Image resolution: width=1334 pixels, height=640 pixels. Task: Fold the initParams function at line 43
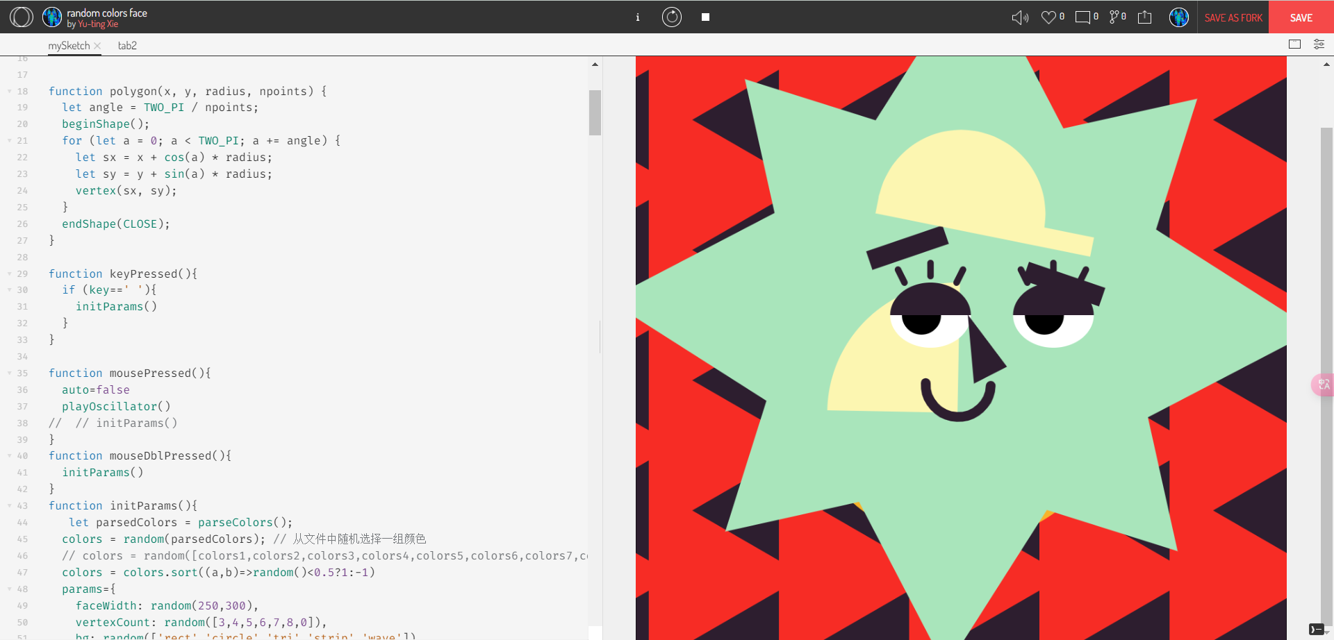(x=9, y=505)
